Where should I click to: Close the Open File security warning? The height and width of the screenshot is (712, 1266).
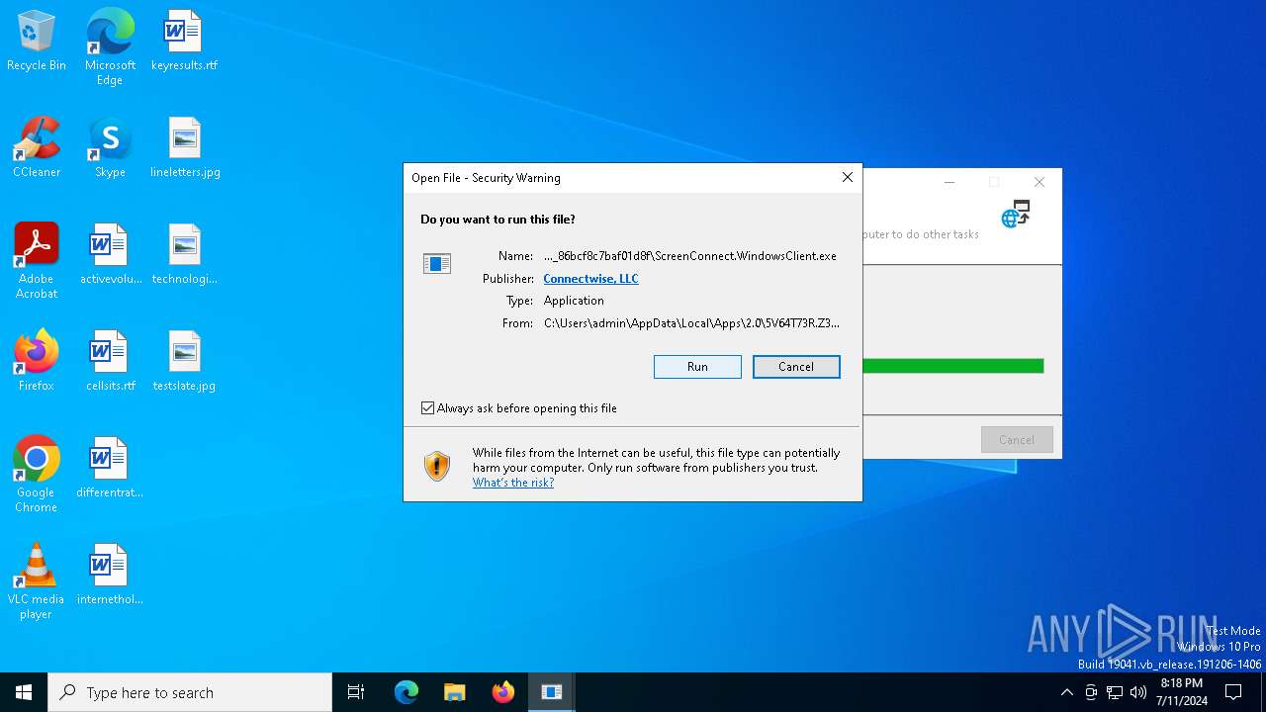click(x=847, y=177)
